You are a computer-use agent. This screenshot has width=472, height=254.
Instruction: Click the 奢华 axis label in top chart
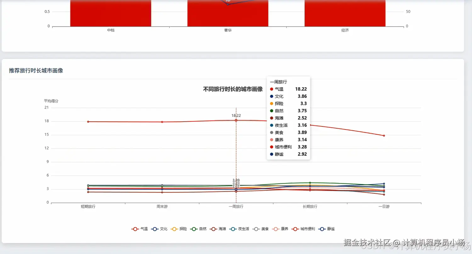pos(228,30)
